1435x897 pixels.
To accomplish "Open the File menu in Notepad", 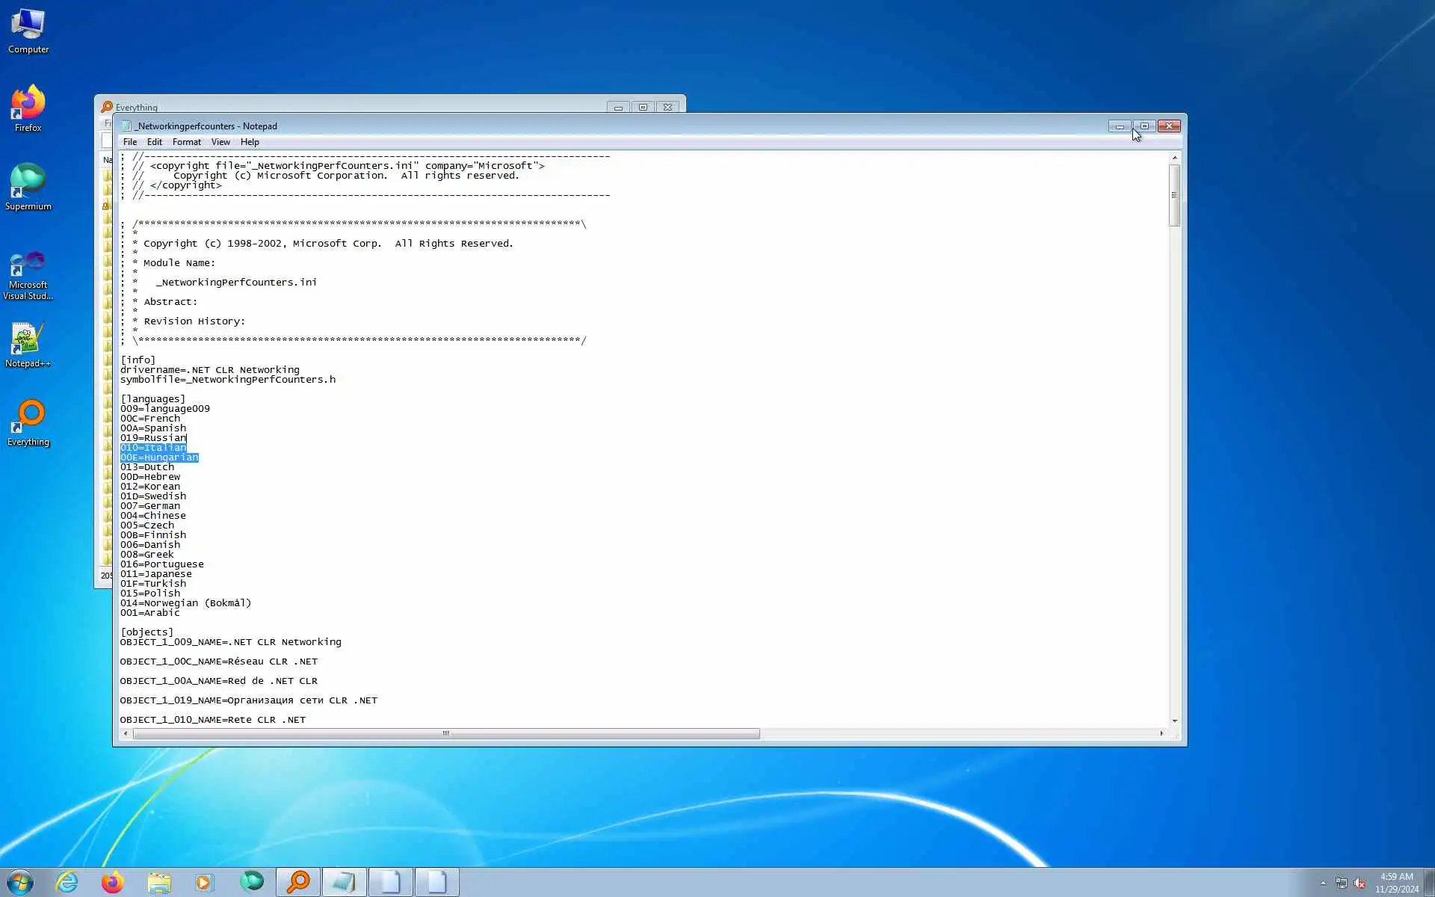I will (129, 142).
